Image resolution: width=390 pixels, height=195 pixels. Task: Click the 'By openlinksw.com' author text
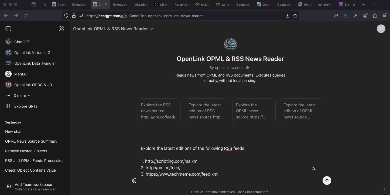226,68
